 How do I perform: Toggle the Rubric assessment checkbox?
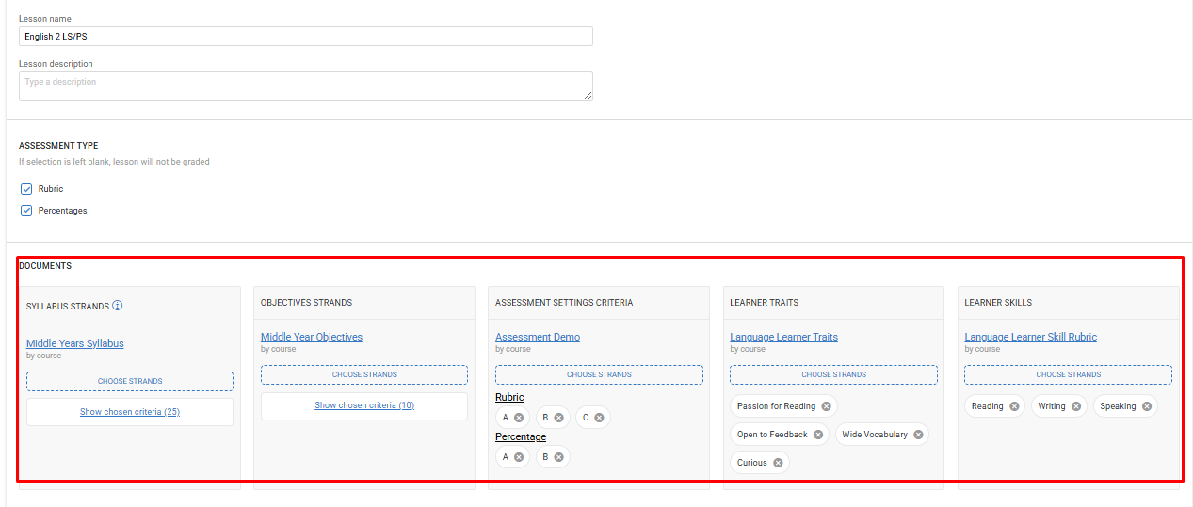coord(26,189)
